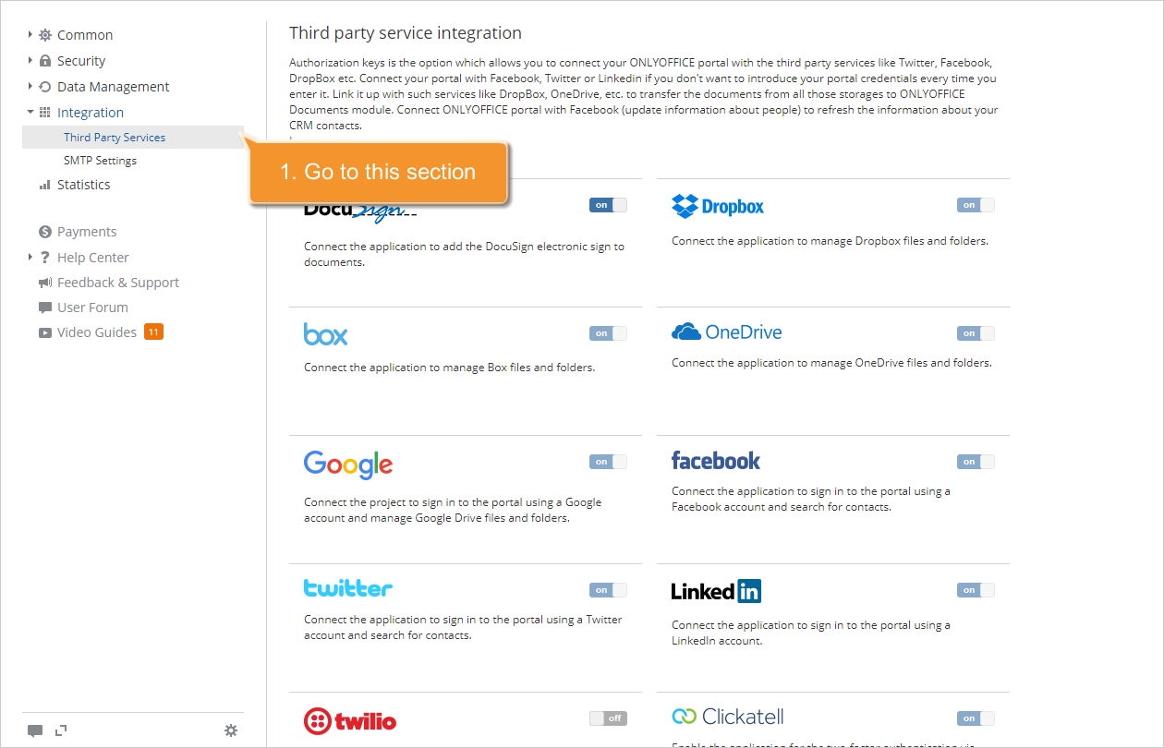Click the OneDrive cloud logo
The image size is (1164, 748).
coord(686,332)
